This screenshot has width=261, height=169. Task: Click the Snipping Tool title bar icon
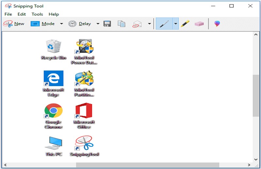tap(8, 6)
